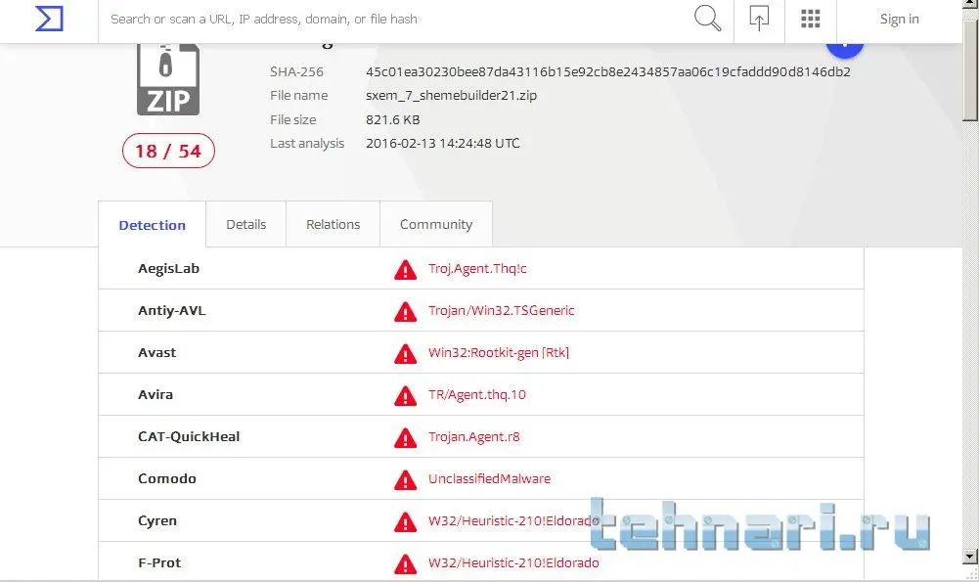Click Troj.Agent.Thq!c detection result
The image size is (979, 582).
pos(477,269)
